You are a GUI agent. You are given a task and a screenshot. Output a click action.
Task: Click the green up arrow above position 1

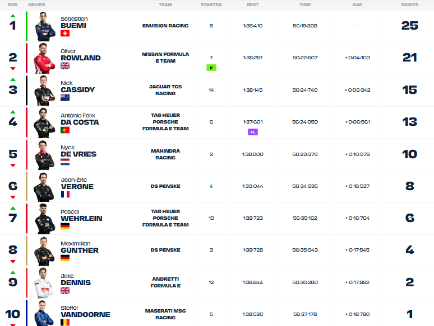tap(13, 16)
